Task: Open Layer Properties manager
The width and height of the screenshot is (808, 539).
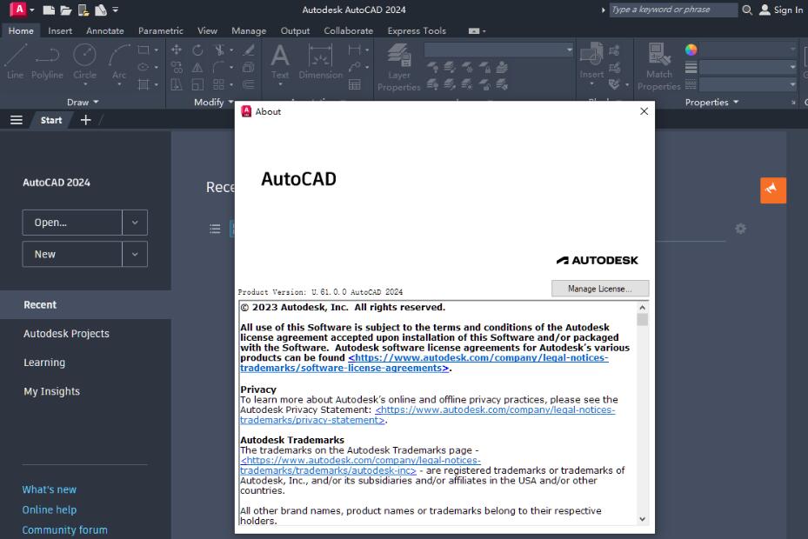Action: (x=398, y=63)
